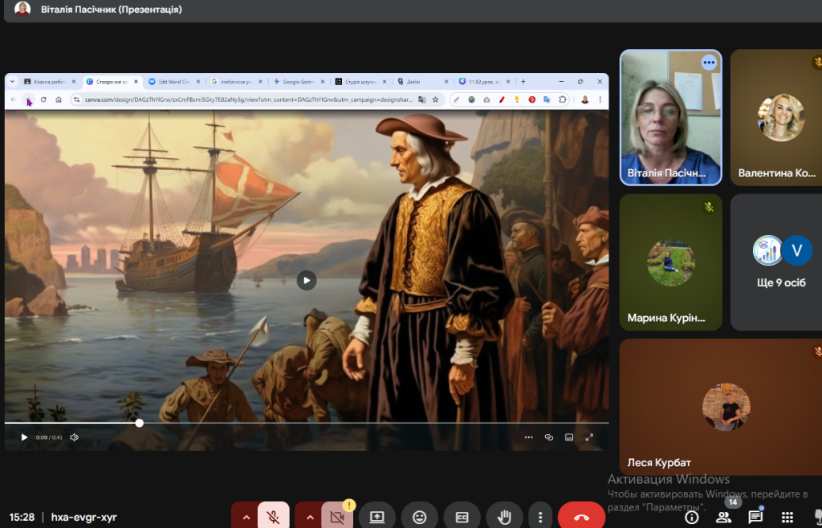Click the play button centered on the video
Image resolution: width=822 pixels, height=528 pixels.
pyautogui.click(x=306, y=279)
